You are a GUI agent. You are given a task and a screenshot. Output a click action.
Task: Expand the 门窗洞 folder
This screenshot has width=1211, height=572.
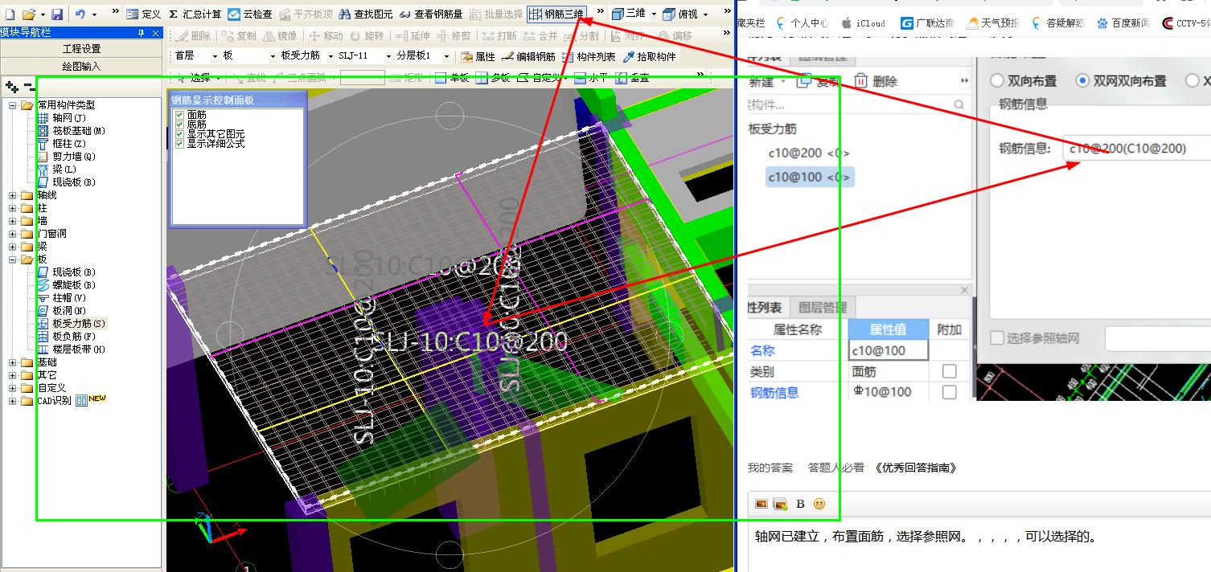click(13, 234)
